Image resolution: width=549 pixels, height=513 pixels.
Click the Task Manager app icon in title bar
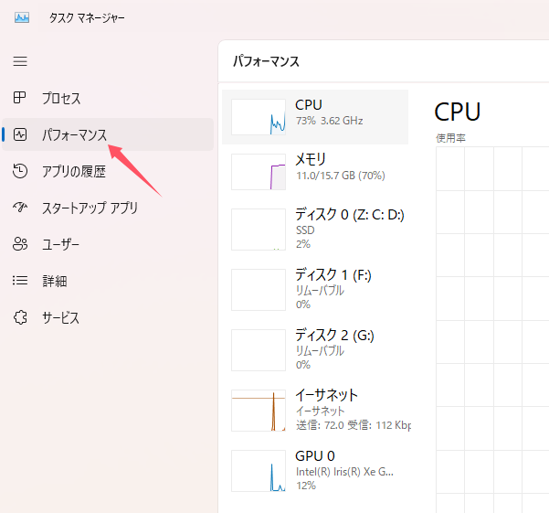(22, 17)
